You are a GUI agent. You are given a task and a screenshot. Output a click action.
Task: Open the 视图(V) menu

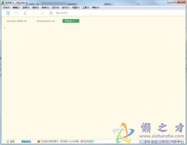click(x=76, y=7)
